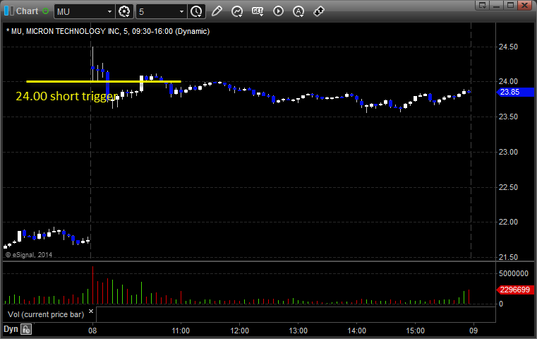Open the GET studies menu
537x339 pixels.
(258, 11)
